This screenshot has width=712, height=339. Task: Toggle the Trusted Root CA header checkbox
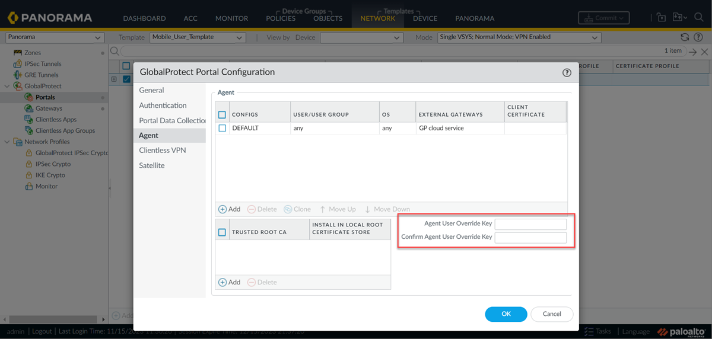pyautogui.click(x=223, y=232)
